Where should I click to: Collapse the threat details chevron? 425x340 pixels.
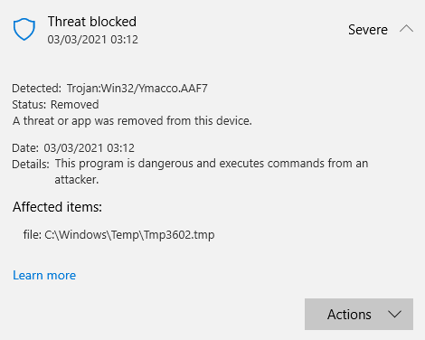pyautogui.click(x=406, y=29)
